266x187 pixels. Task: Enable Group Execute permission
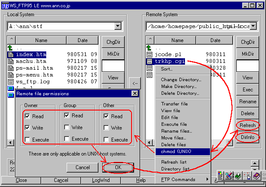[67, 139]
